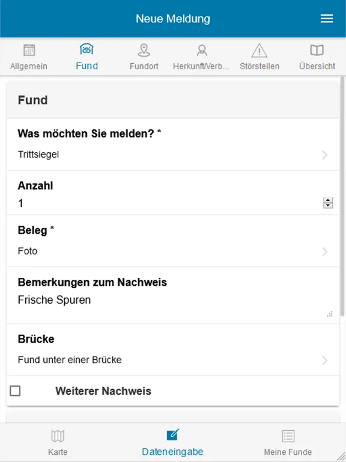Tick the Weiterer Nachweis checkbox
346x462 pixels.
tap(15, 391)
